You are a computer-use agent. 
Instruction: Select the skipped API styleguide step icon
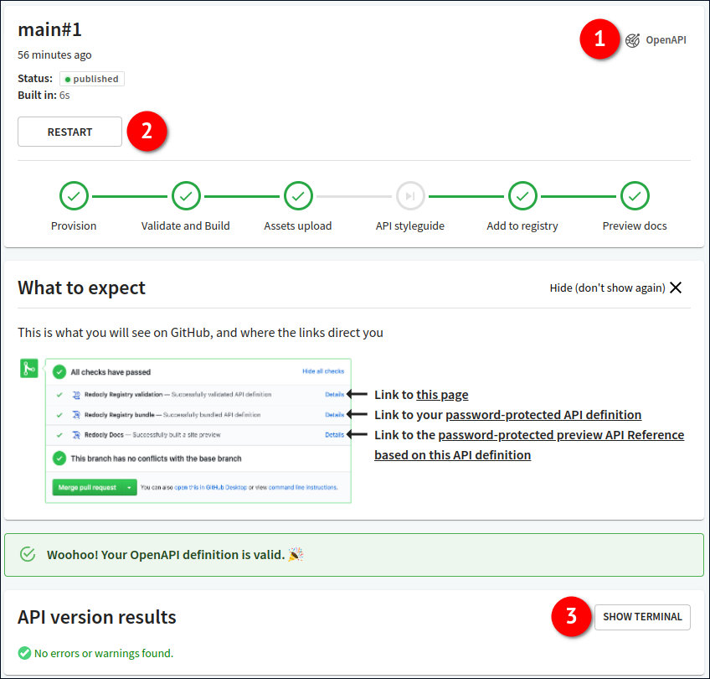pyautogui.click(x=410, y=196)
